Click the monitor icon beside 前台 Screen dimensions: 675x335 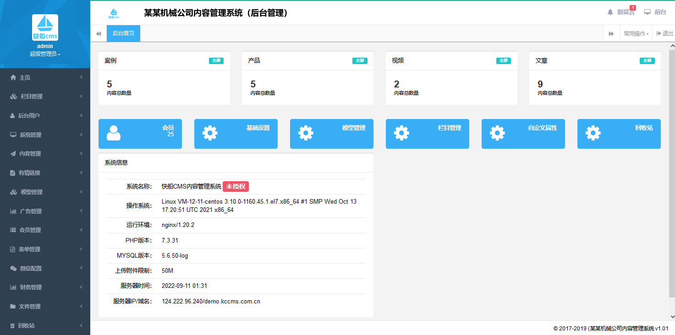(647, 12)
